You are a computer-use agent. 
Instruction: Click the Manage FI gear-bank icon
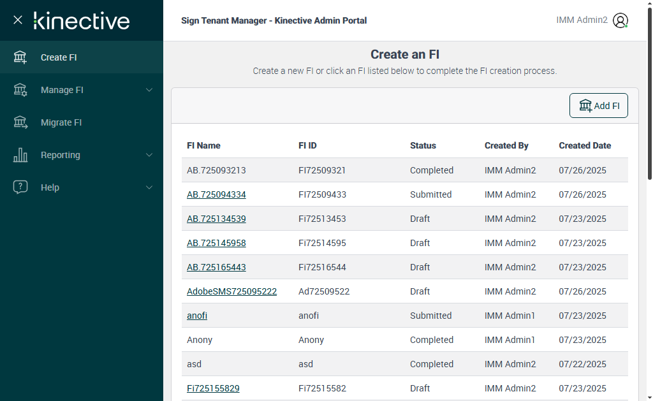tap(20, 90)
